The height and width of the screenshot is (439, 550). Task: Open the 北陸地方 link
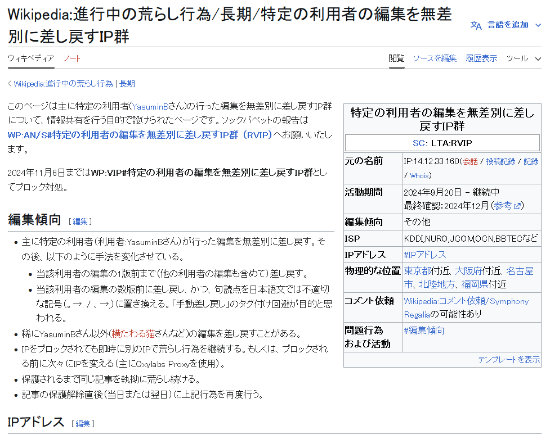pyautogui.click(x=437, y=284)
